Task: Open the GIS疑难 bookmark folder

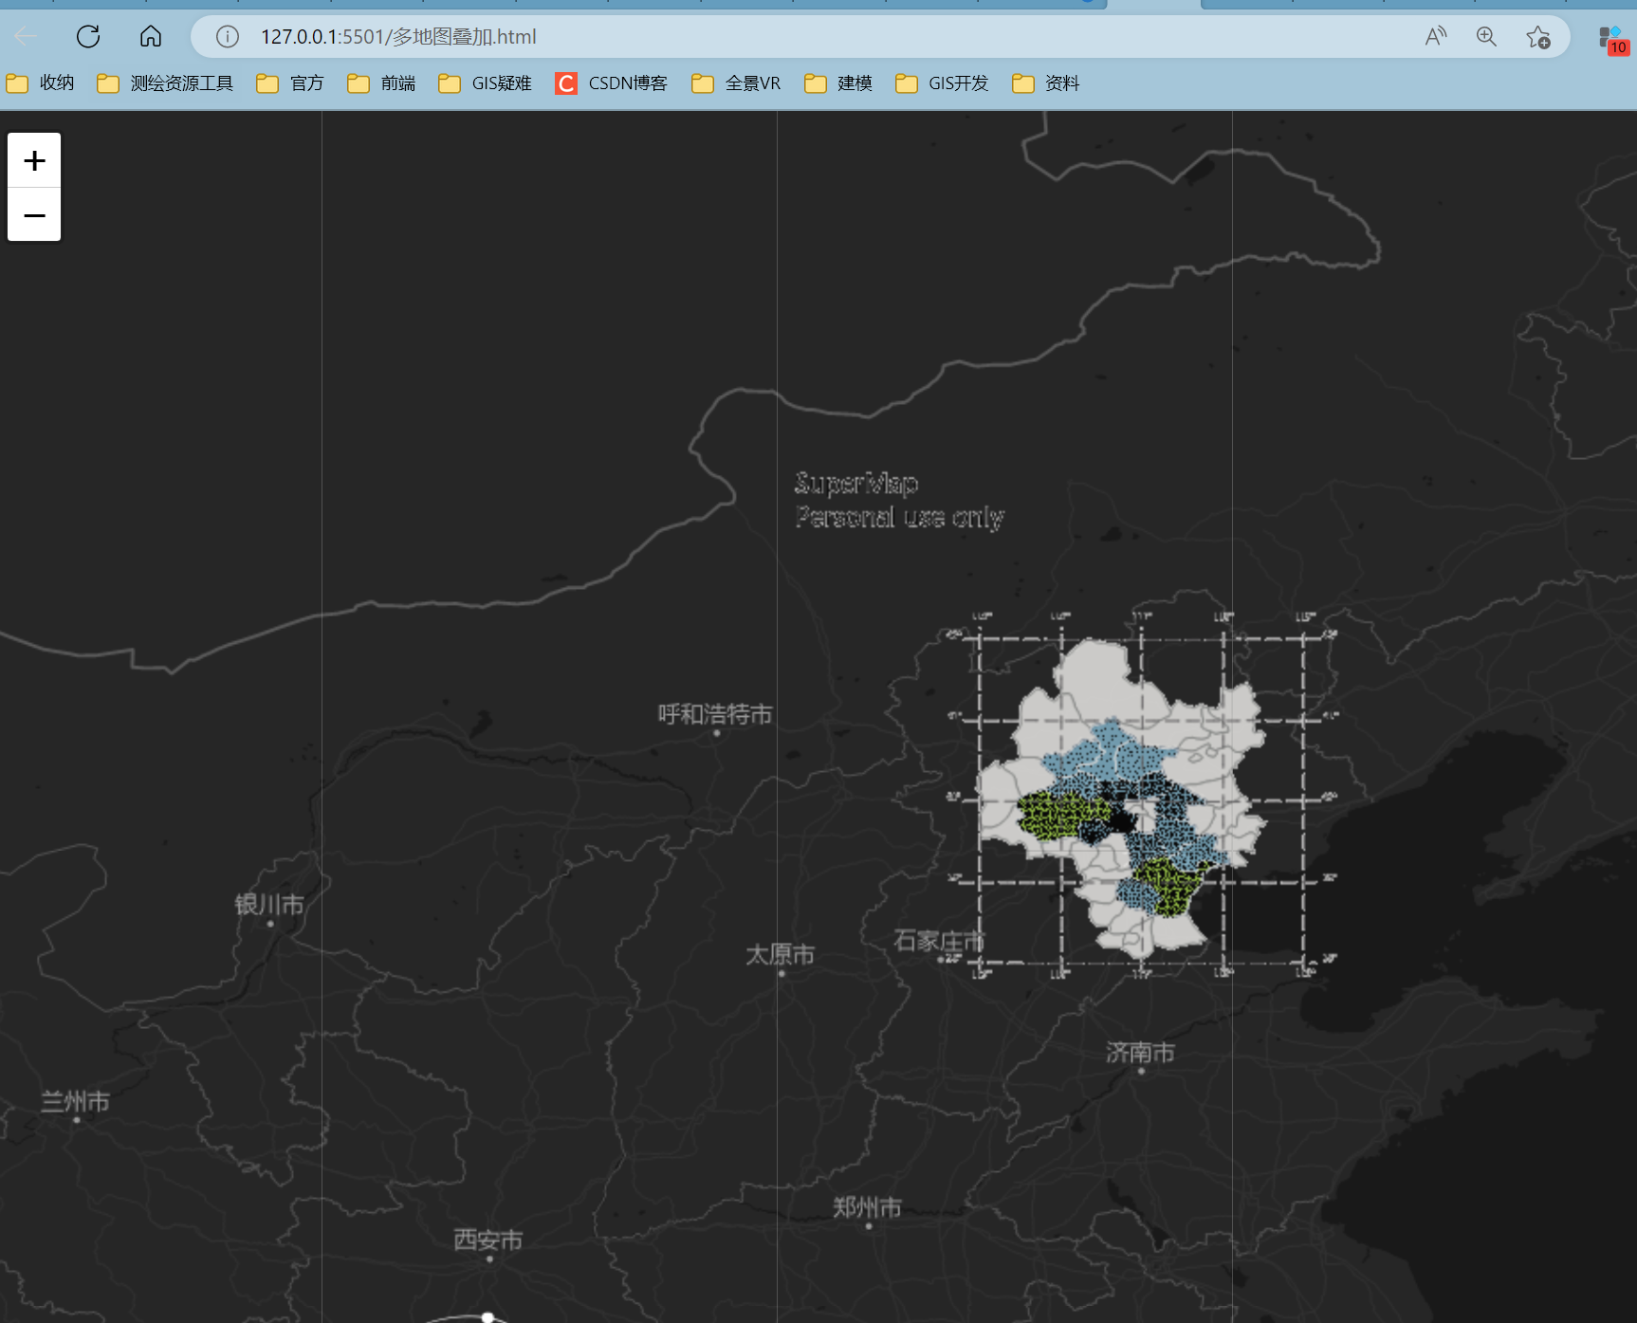Action: (x=485, y=83)
